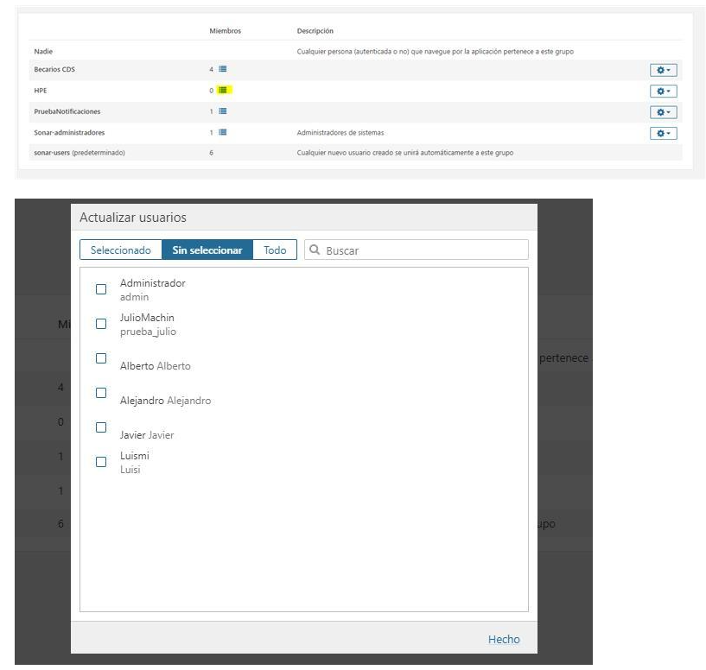Viewport: 706px width, 670px height.
Task: Check the Alberto Alberto user checkbox
Action: click(x=101, y=358)
